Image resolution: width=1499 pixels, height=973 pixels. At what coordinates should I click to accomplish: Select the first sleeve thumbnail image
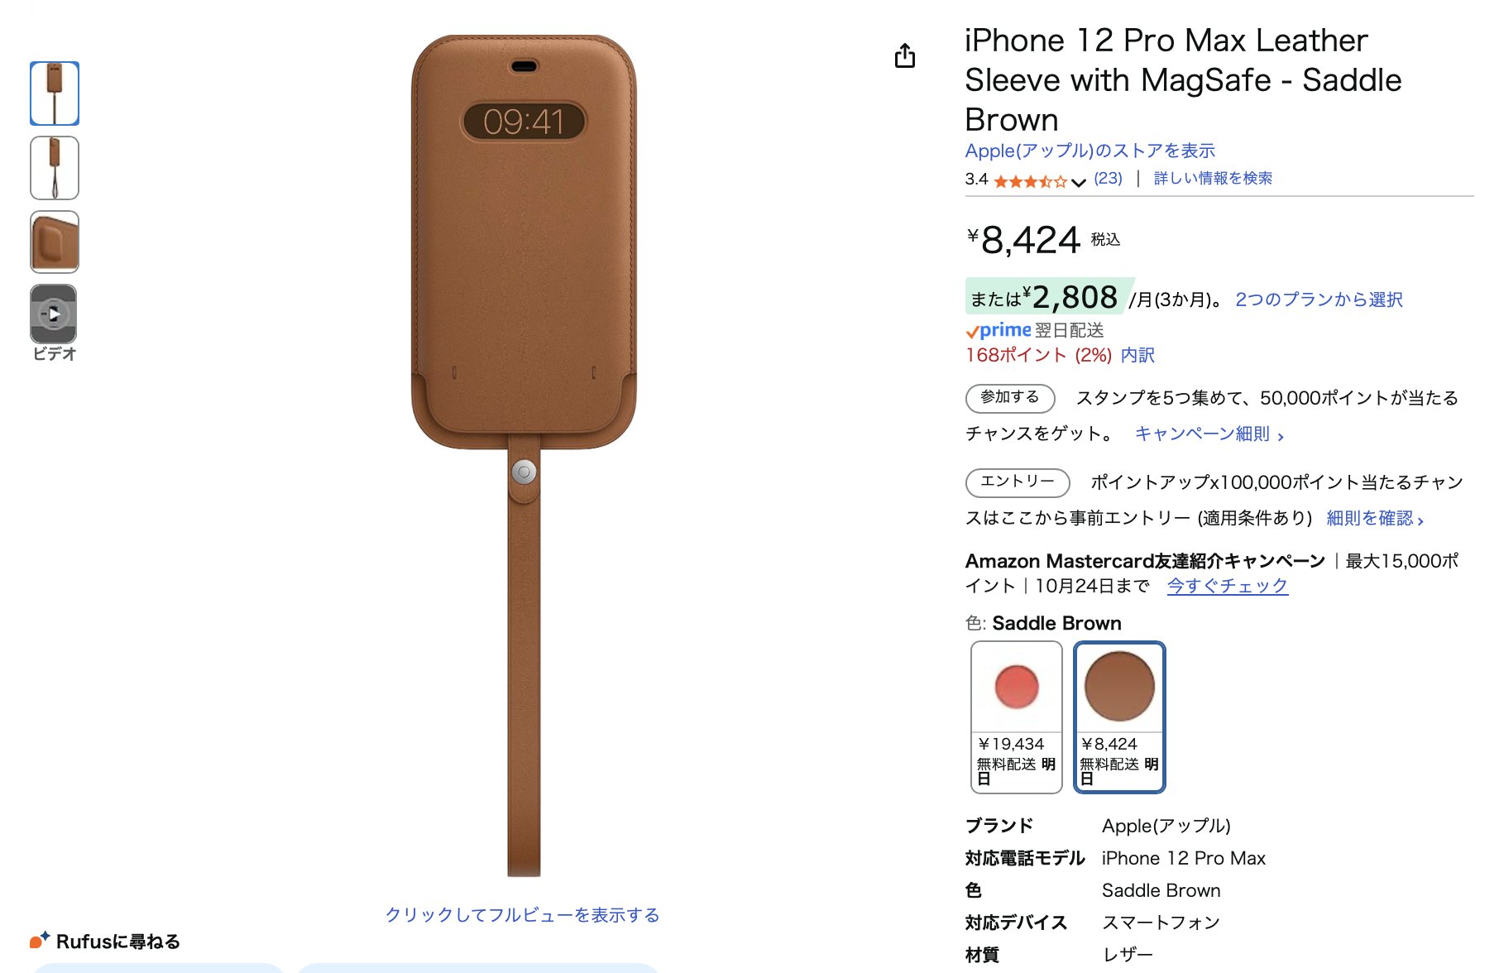pos(55,93)
